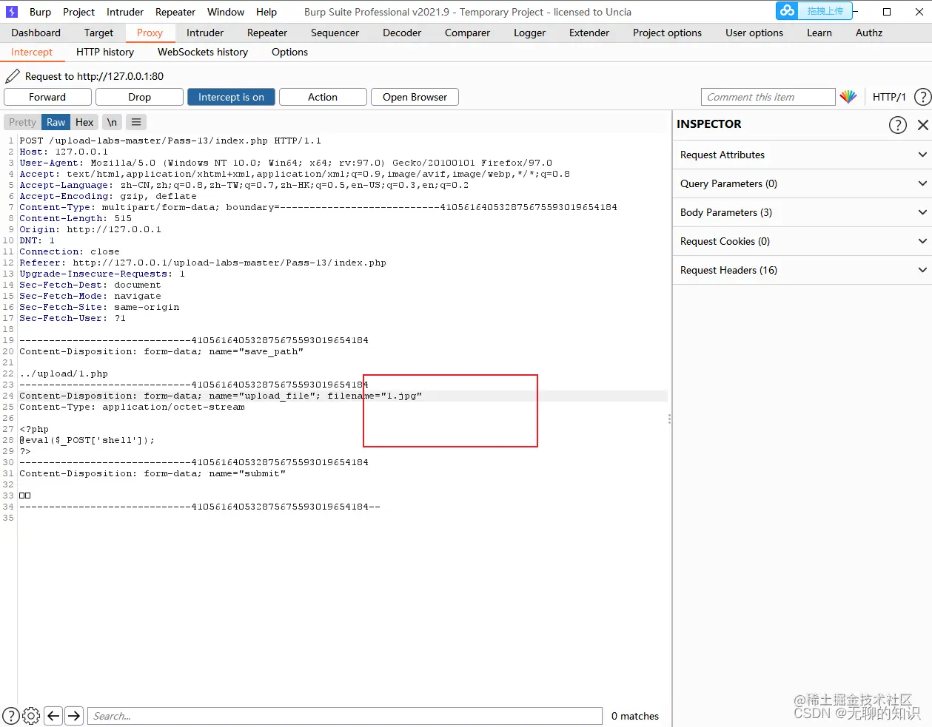Image resolution: width=932 pixels, height=727 pixels.
Task: Open HTTP history sub-tab
Action: coord(105,52)
